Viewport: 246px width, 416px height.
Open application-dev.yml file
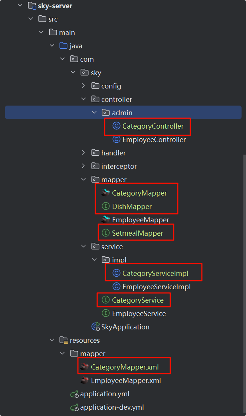(112, 407)
